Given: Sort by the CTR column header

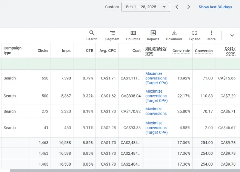Looking at the screenshot, I should 89,50.
